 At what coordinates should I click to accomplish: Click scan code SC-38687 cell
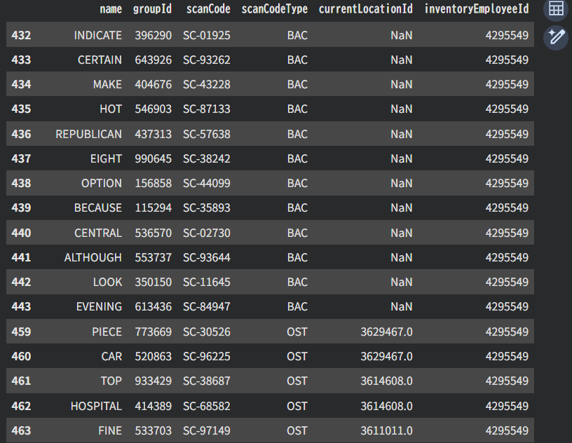click(x=207, y=381)
